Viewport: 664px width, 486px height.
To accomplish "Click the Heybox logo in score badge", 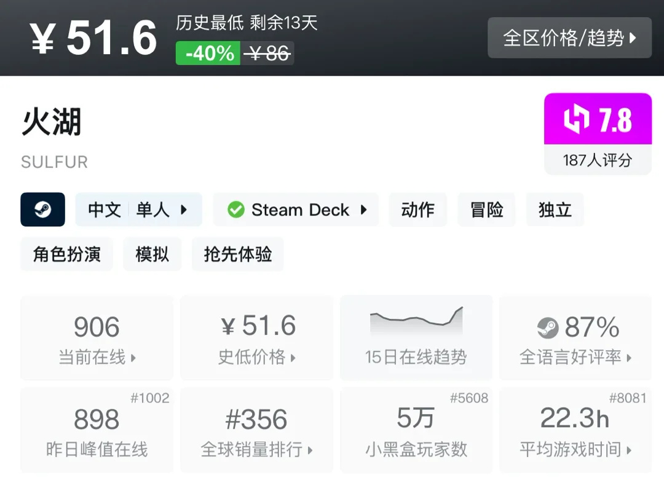I will [x=576, y=119].
